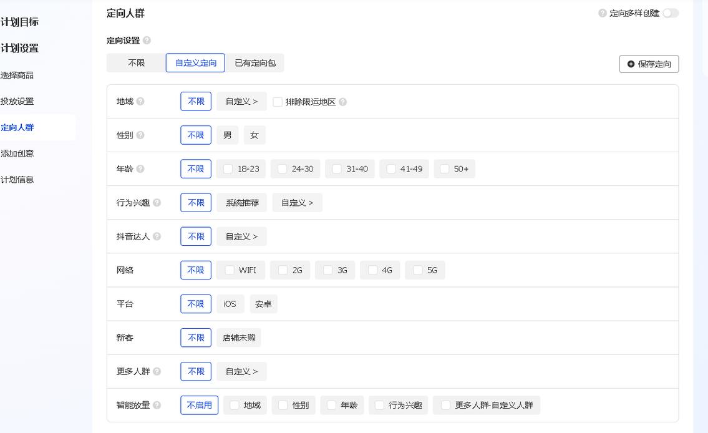Expand 自定义 option in 更多人群 row
This screenshot has width=708, height=433.
pyautogui.click(x=241, y=371)
